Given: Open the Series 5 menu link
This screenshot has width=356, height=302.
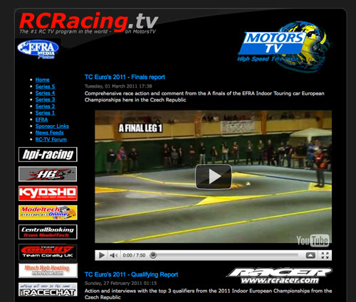Looking at the screenshot, I should pos(45,87).
